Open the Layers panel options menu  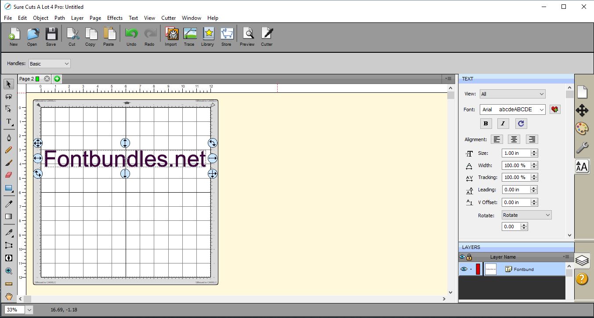coord(566,257)
